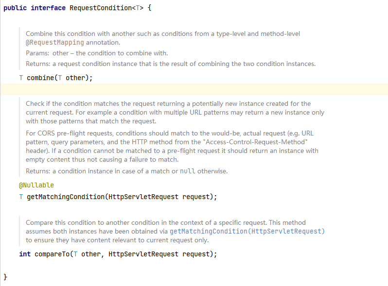Viewport: 388px width, 286px height.
Task: Click the 'interface' keyword
Action: pyautogui.click(x=48, y=8)
